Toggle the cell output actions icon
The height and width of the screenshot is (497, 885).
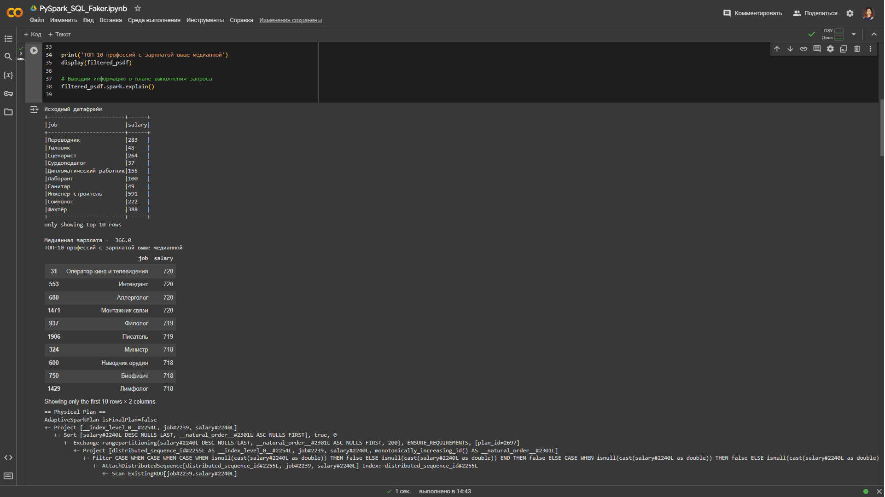click(x=34, y=110)
